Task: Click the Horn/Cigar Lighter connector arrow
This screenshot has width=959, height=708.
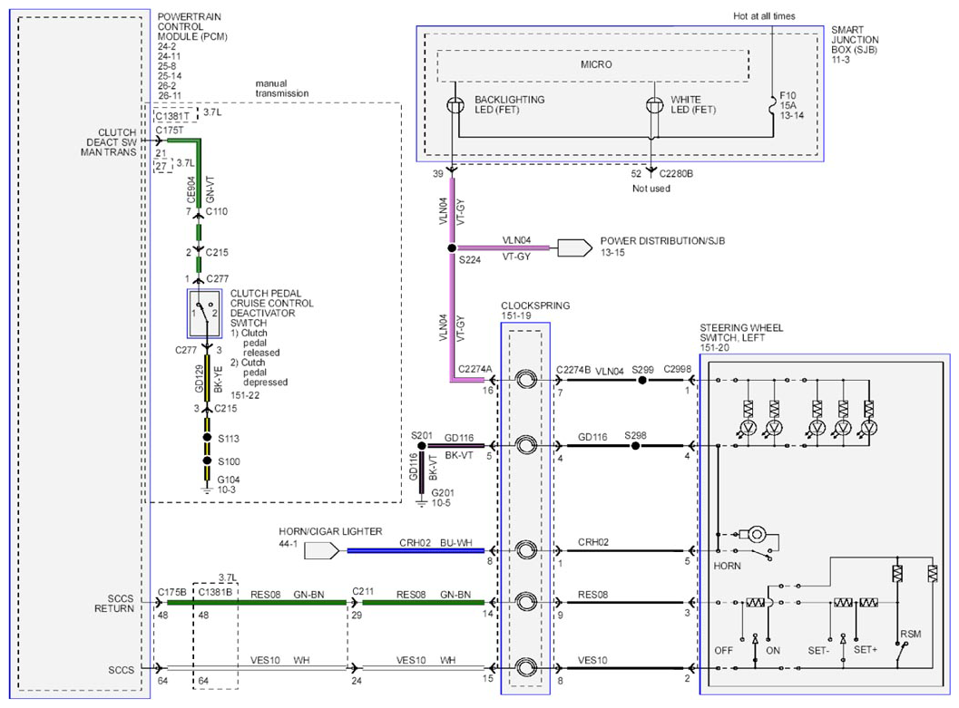Action: 322,550
